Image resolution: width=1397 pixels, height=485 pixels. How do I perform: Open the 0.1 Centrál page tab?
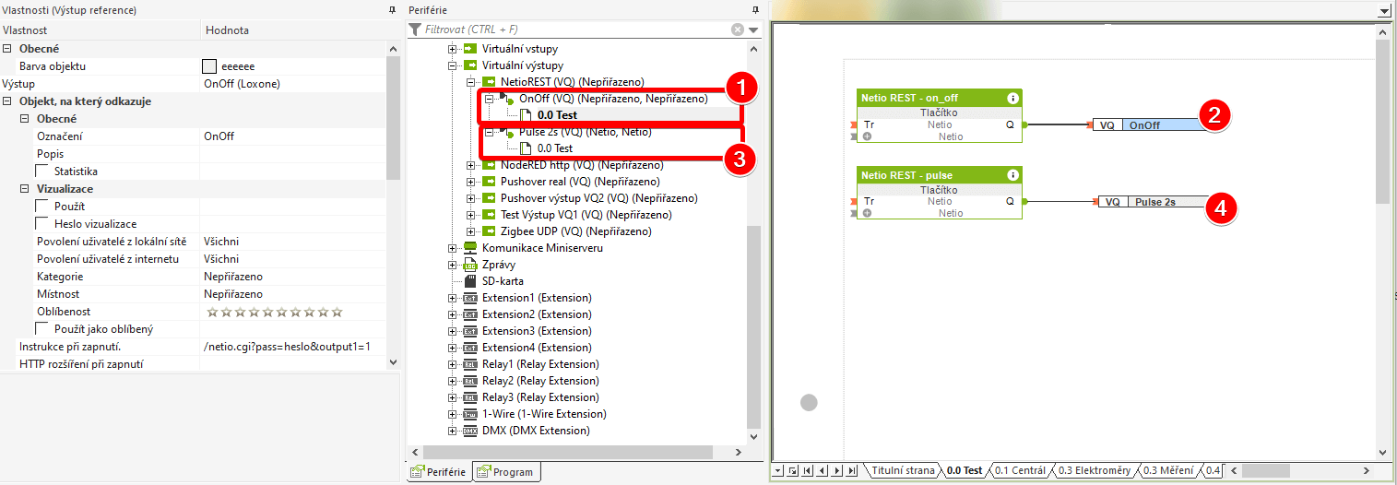[x=1019, y=470]
